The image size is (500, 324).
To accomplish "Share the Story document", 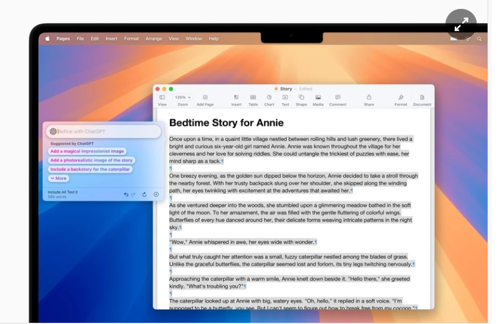I will pyautogui.click(x=369, y=98).
